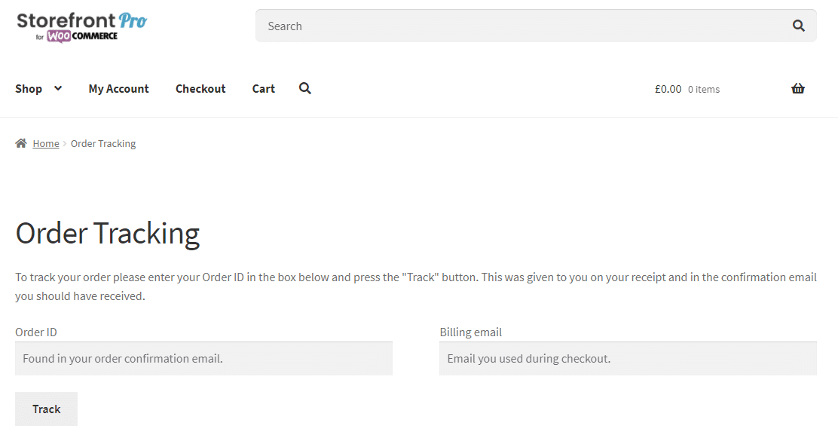Follow the Home breadcrumb link

click(46, 143)
